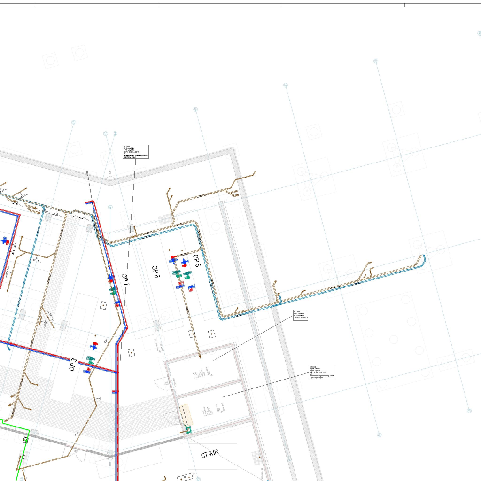The width and height of the screenshot is (481, 481).
Task: Click the green valve symbol above CT-MR
Action: click(x=188, y=428)
